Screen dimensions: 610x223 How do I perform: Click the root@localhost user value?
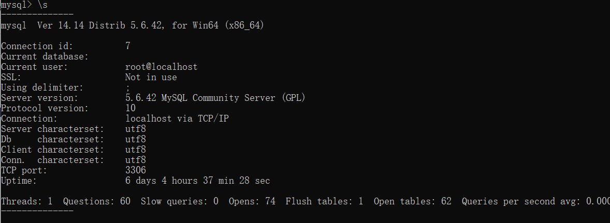(161, 67)
